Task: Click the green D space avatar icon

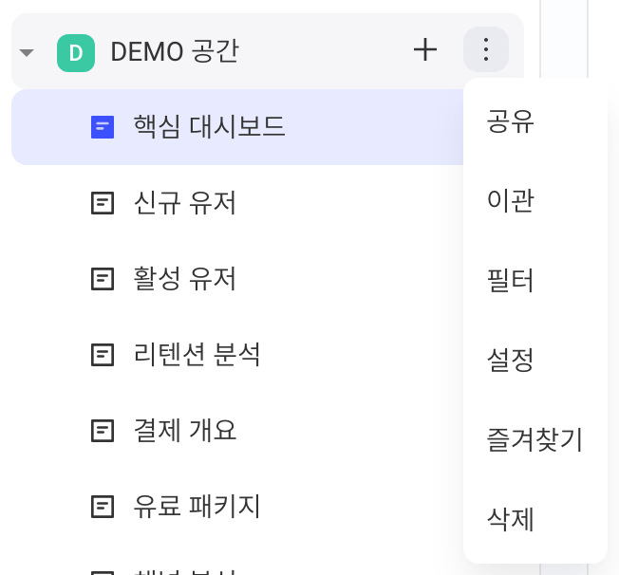Action: (76, 53)
